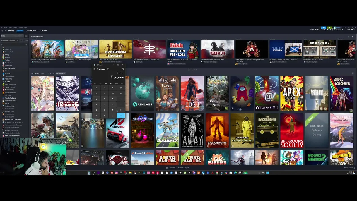Image resolution: width=357 pixels, height=201 pixels.
Task: Select the ARC Raiders game tile
Action: [342, 93]
